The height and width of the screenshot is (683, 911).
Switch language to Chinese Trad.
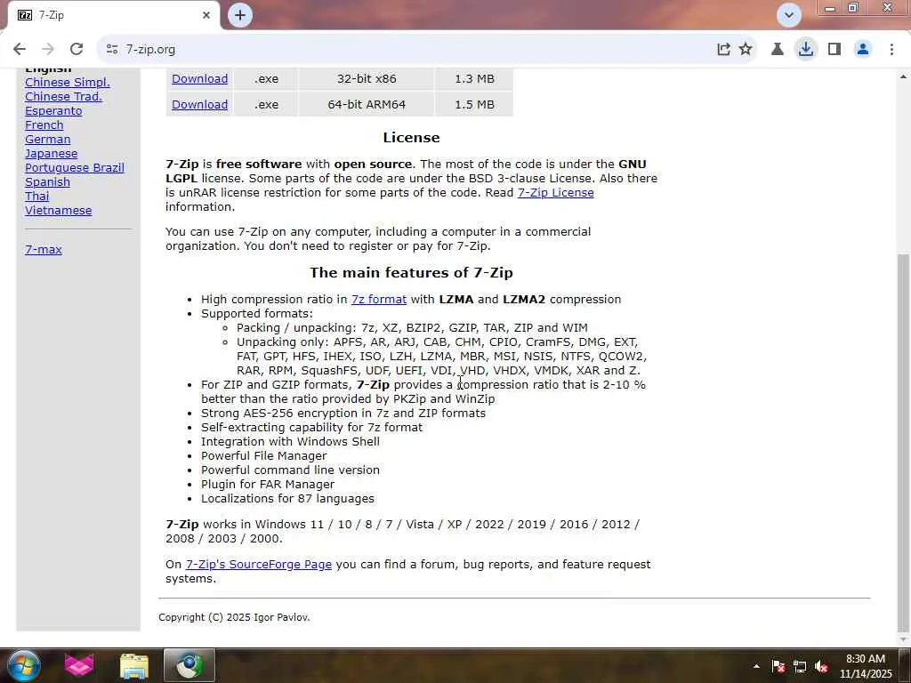63,96
